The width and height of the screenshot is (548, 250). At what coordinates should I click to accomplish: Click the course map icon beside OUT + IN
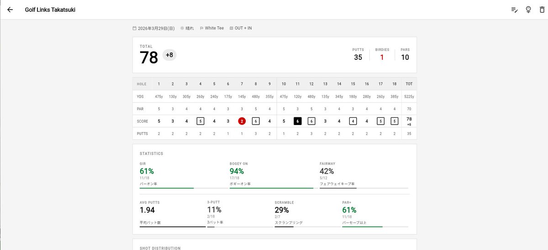231,28
